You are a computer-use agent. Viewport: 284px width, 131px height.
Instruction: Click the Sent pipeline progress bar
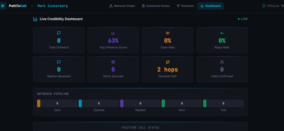coord(57,103)
